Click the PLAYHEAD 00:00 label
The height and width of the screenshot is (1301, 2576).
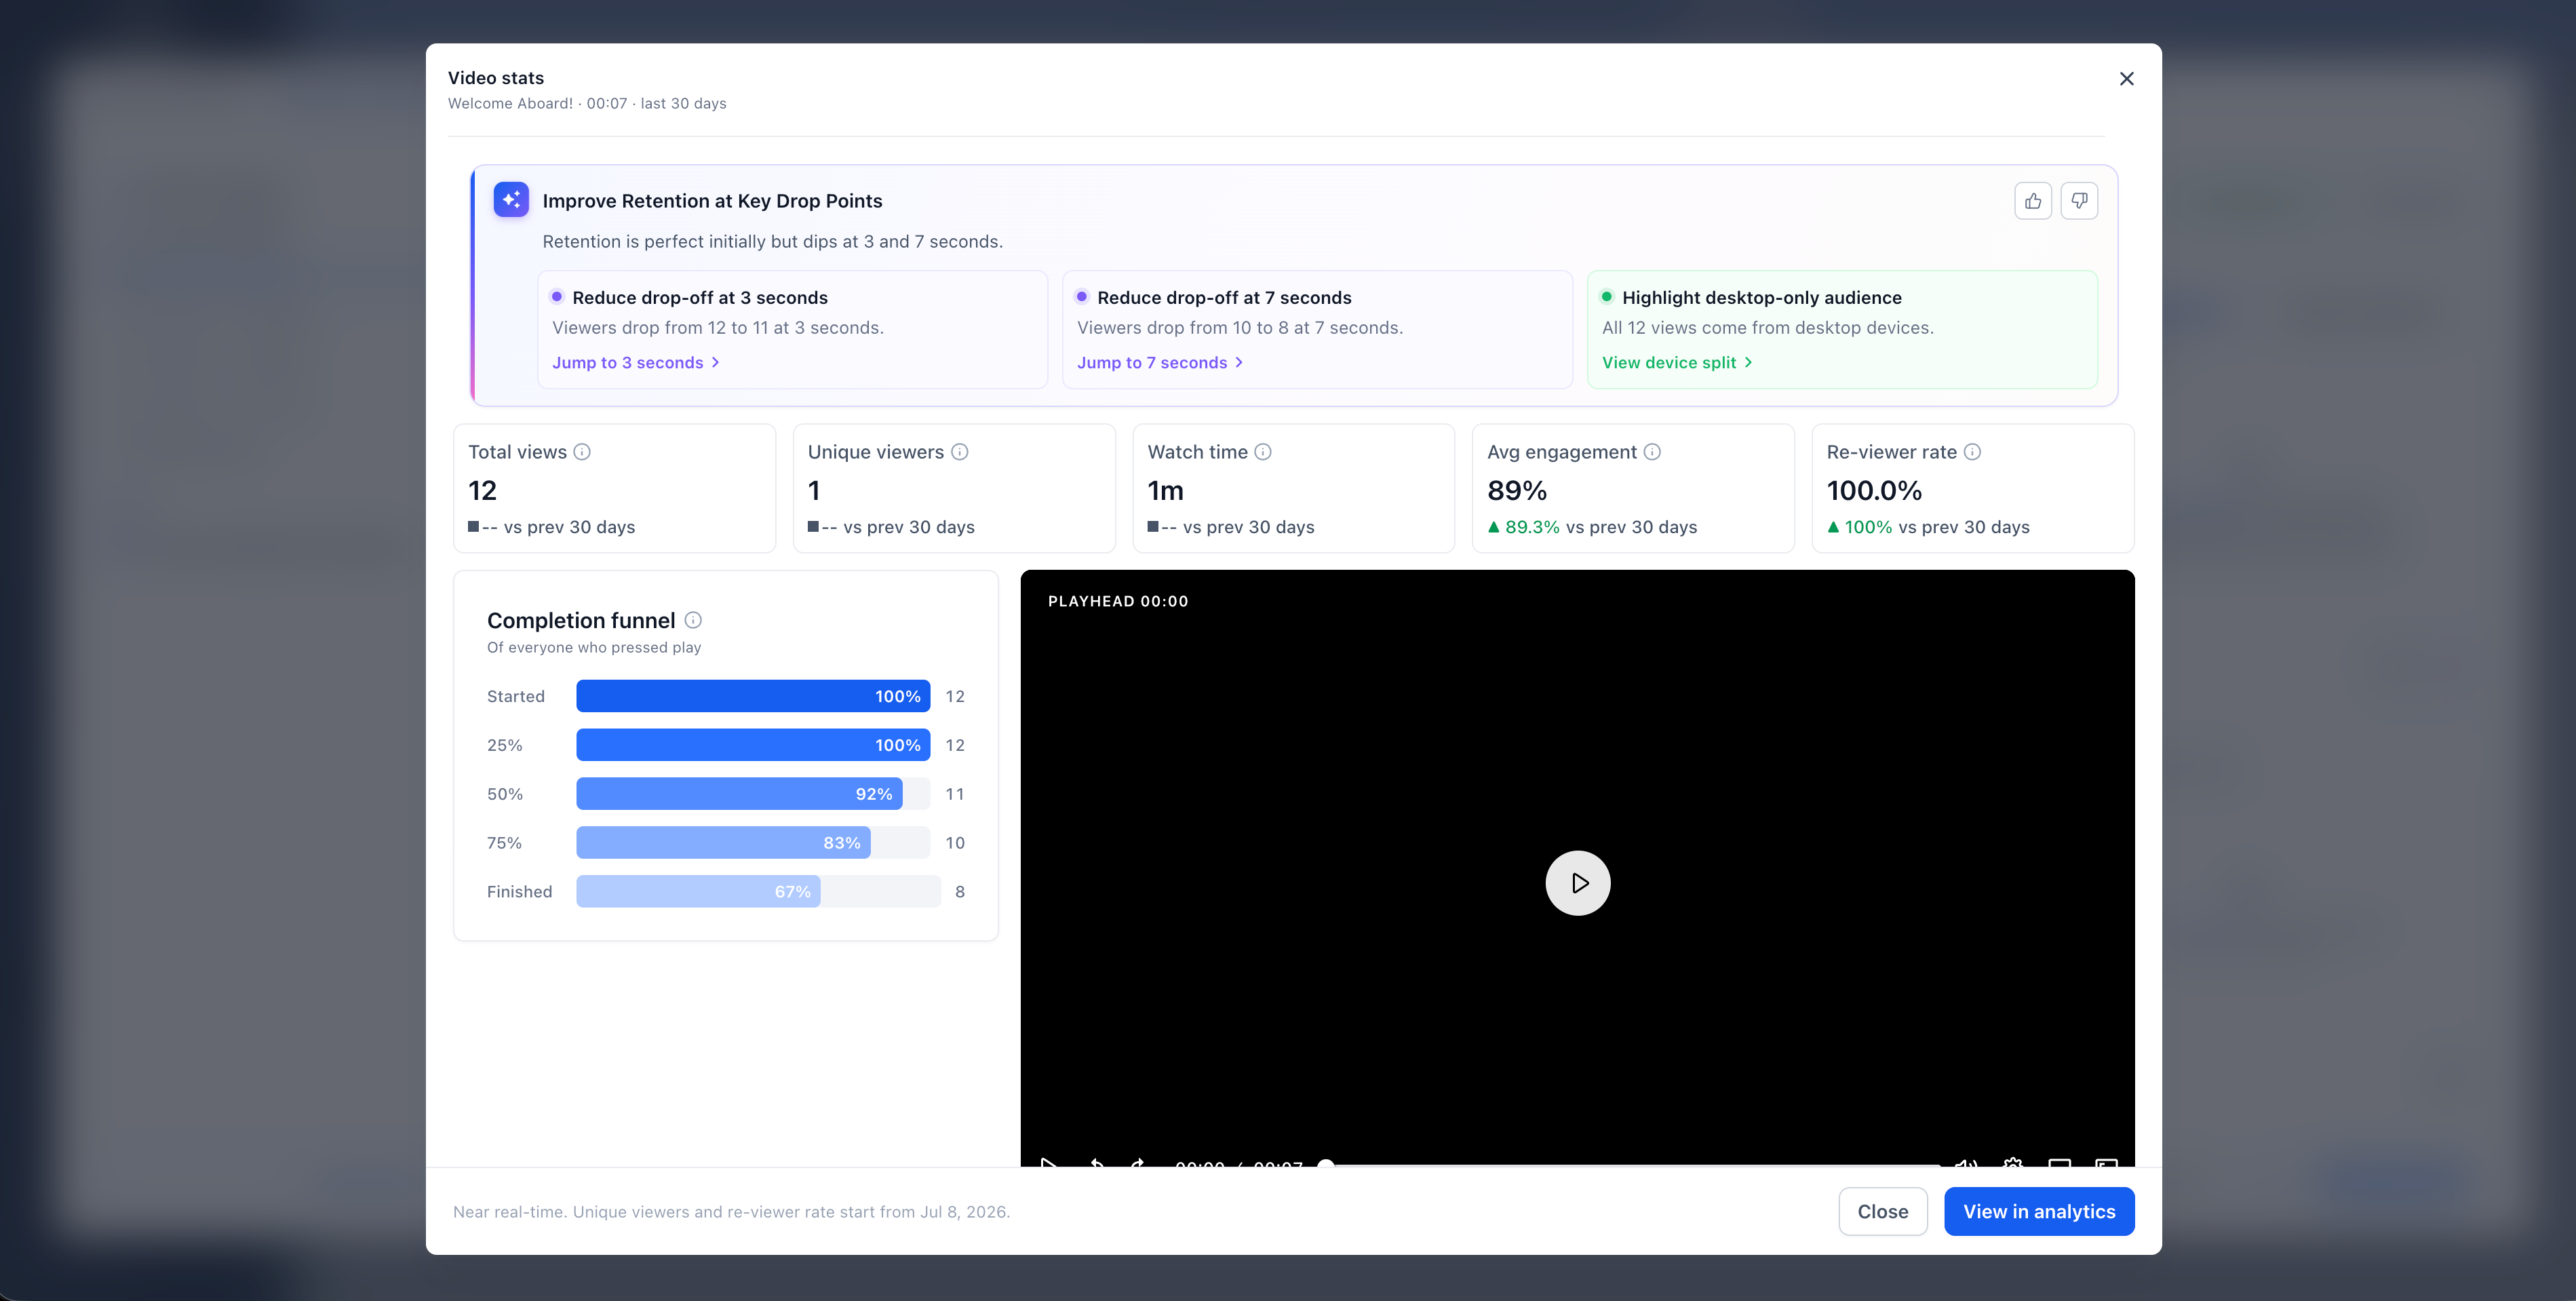[x=1118, y=601]
